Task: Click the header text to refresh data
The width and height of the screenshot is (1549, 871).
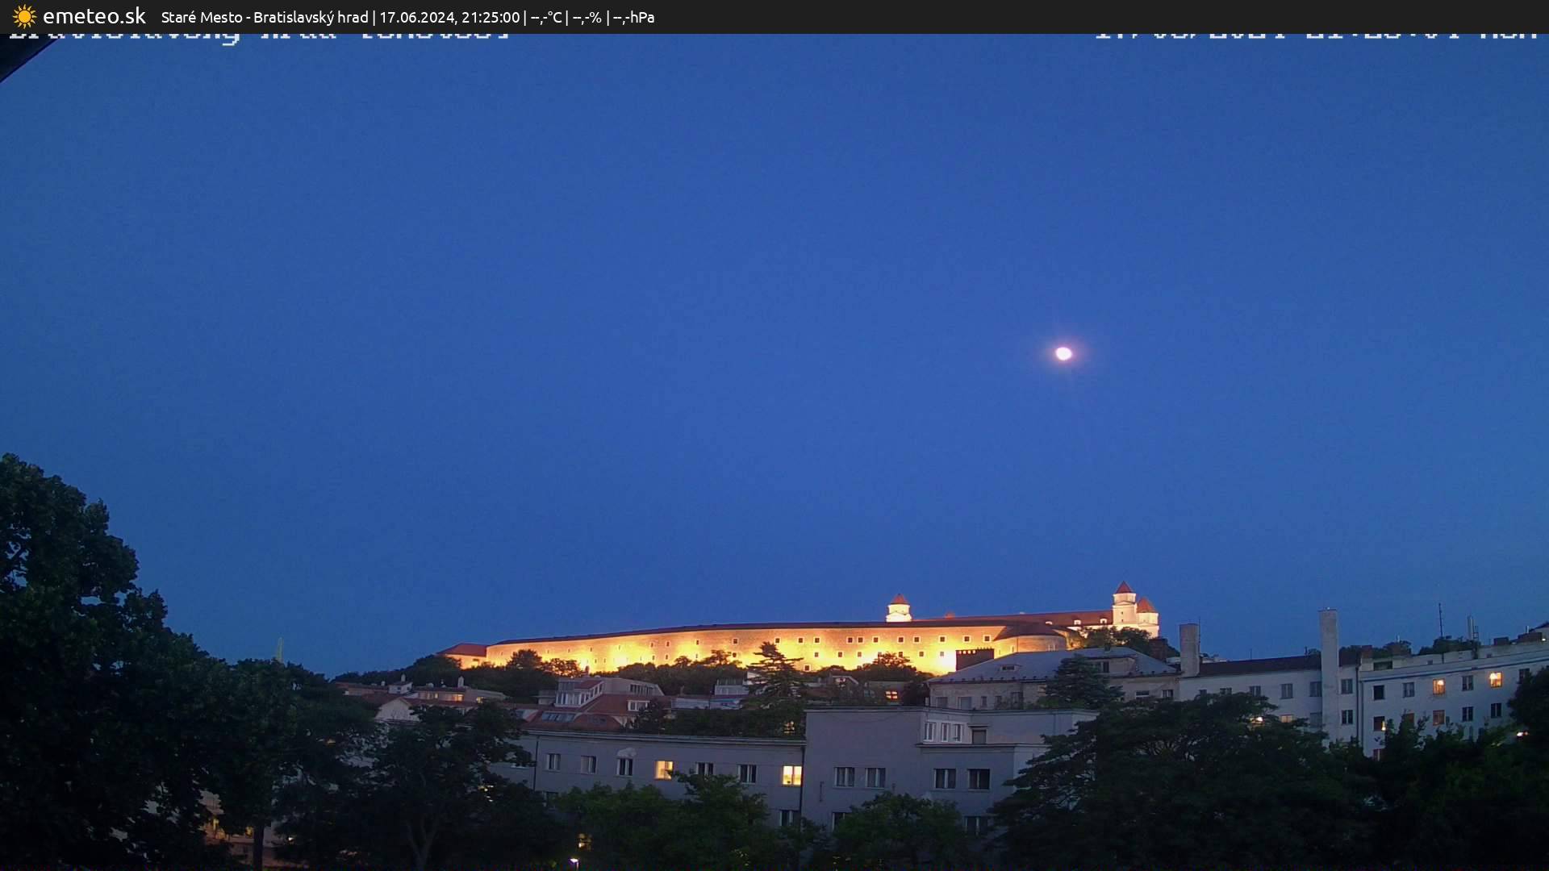Action: click(403, 17)
